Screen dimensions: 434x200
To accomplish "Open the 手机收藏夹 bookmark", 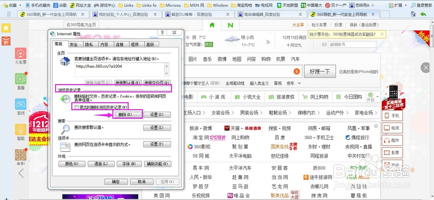I will click(x=38, y=5).
